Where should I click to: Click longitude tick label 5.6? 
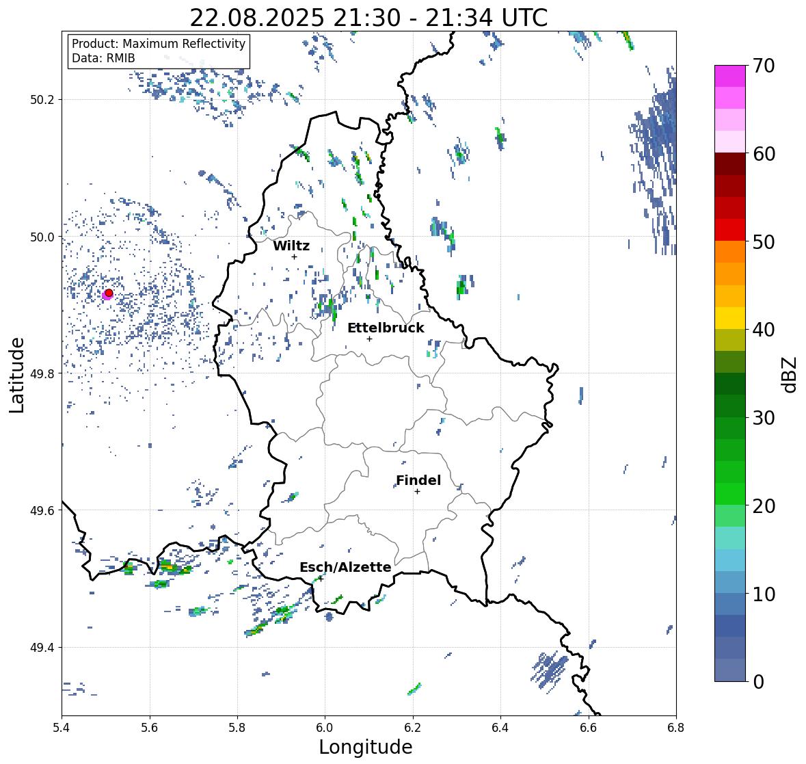point(150,727)
